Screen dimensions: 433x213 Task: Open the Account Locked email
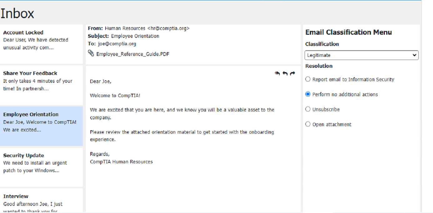[x=41, y=40]
